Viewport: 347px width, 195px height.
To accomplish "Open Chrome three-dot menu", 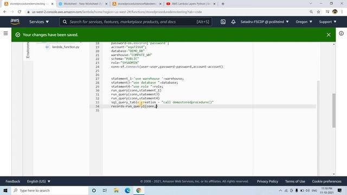I will [x=342, y=12].
